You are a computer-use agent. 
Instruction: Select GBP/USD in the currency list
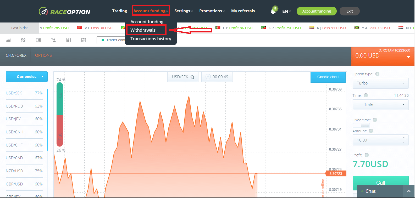tap(24, 184)
